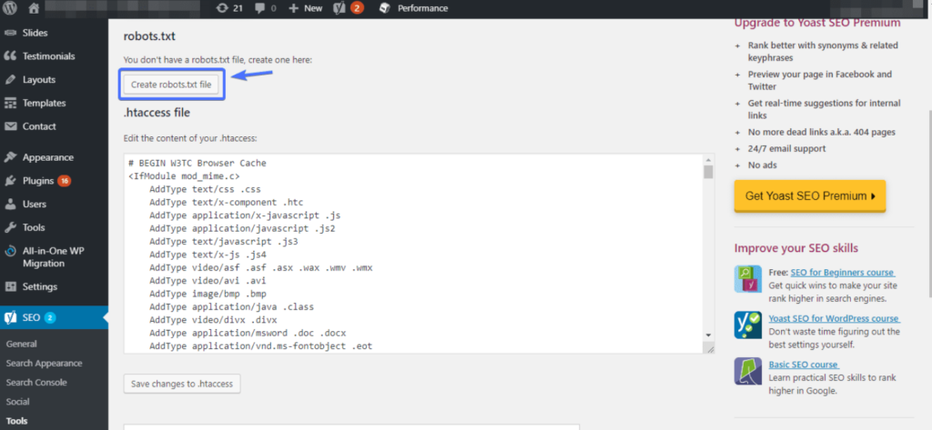Click the Basic SEO course thumbnail
The height and width of the screenshot is (430, 932).
point(748,371)
